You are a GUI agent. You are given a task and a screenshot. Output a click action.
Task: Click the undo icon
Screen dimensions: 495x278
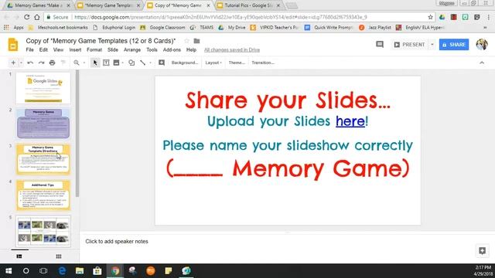pyautogui.click(x=30, y=63)
